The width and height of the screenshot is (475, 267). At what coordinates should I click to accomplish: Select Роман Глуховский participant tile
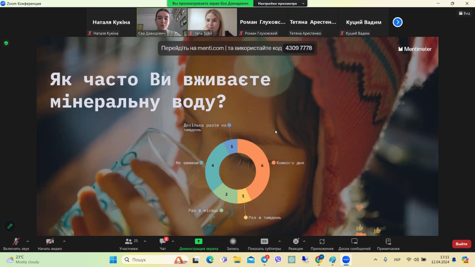tap(263, 22)
